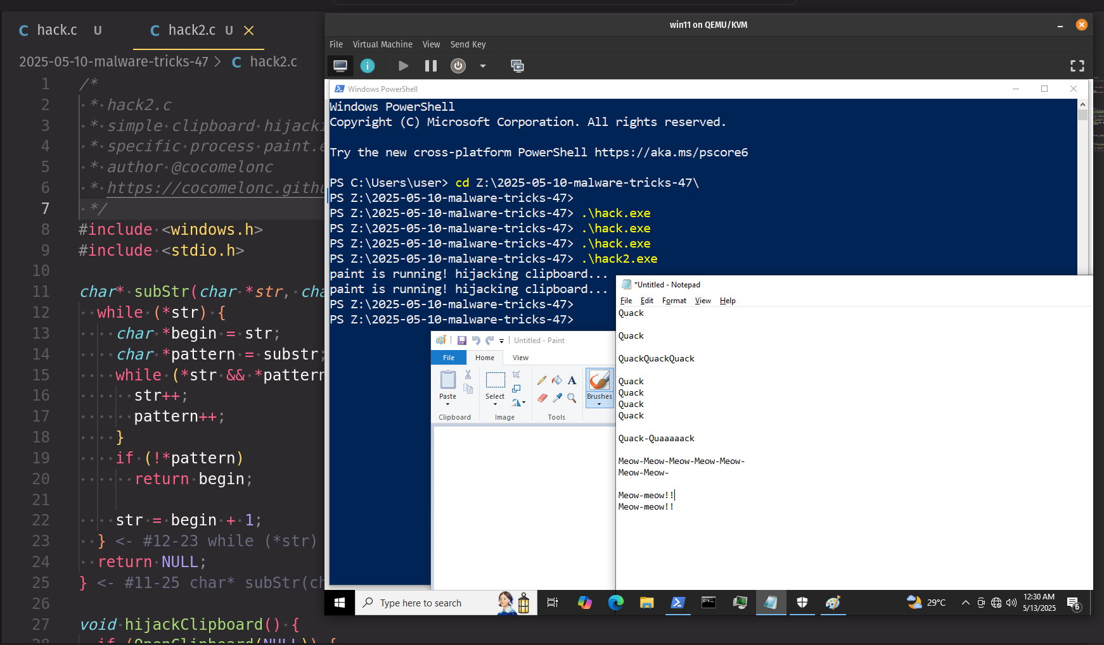Click the Quack-Quaaaaack line in Notepad
Image resolution: width=1104 pixels, height=645 pixels.
(x=657, y=438)
